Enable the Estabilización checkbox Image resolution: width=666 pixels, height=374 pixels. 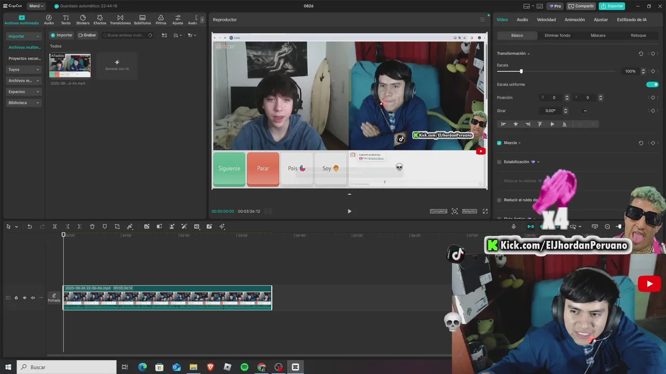499,162
